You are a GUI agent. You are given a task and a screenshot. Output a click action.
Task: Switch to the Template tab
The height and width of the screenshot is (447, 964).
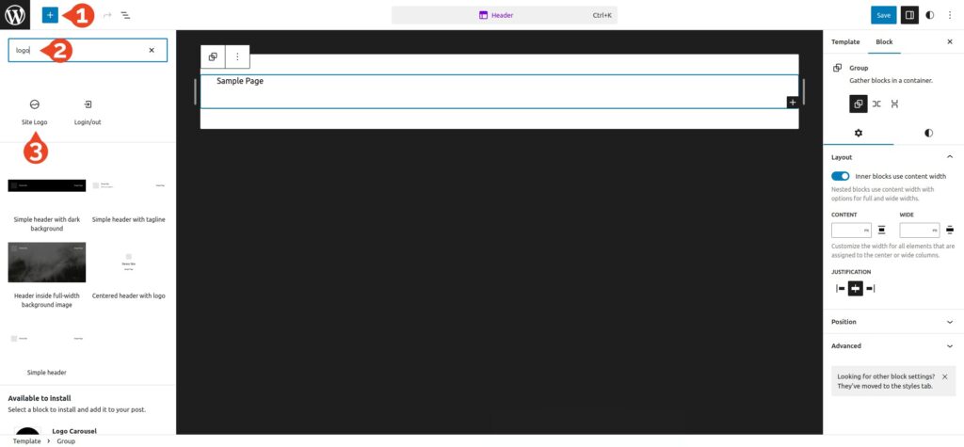[844, 42]
